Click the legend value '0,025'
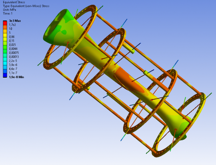This screenshot has width=216, height=165. click(x=12, y=45)
